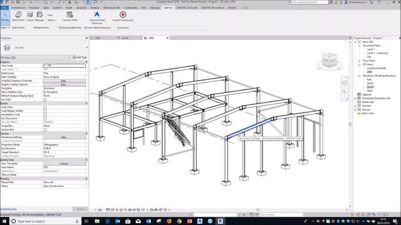The height and width of the screenshot is (225, 401).
Task: Open Firefox from the Windows taskbar
Action: 169,221
